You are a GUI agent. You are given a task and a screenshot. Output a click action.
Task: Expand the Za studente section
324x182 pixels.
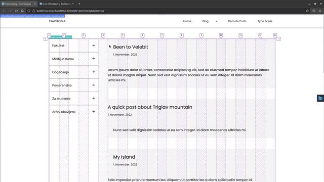(x=94, y=98)
